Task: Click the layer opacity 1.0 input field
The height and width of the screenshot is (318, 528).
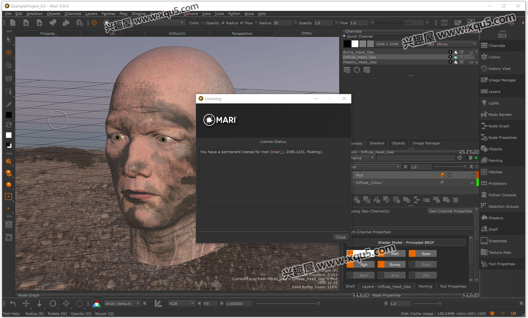Action: (x=421, y=167)
